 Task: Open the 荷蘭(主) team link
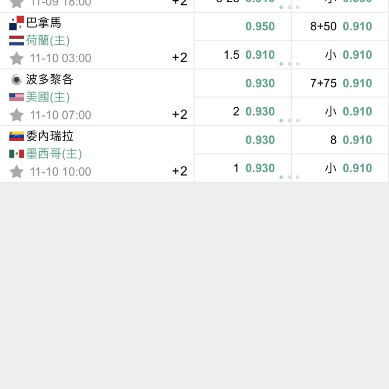pyautogui.click(x=48, y=40)
